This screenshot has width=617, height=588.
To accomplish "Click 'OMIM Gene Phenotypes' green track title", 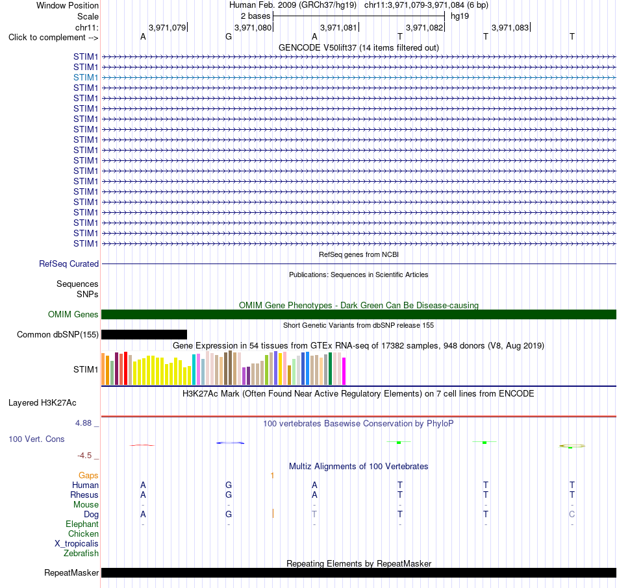I will pyautogui.click(x=359, y=305).
